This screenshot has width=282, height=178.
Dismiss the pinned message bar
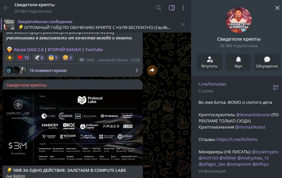183,24
